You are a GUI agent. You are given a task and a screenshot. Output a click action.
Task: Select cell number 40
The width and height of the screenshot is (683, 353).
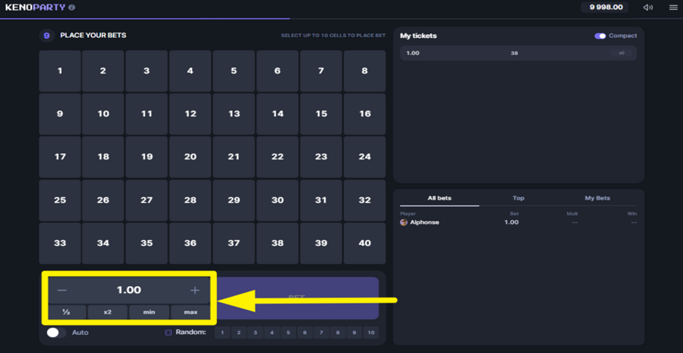[x=364, y=243]
